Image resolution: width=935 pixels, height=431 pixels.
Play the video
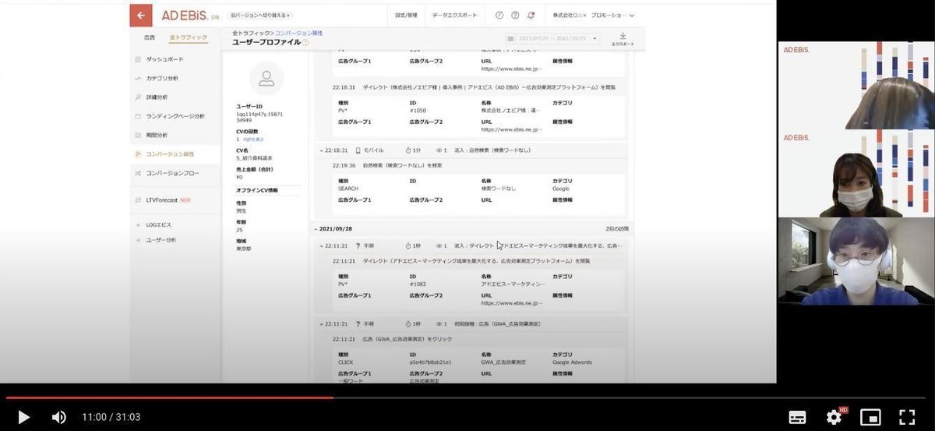coord(23,417)
